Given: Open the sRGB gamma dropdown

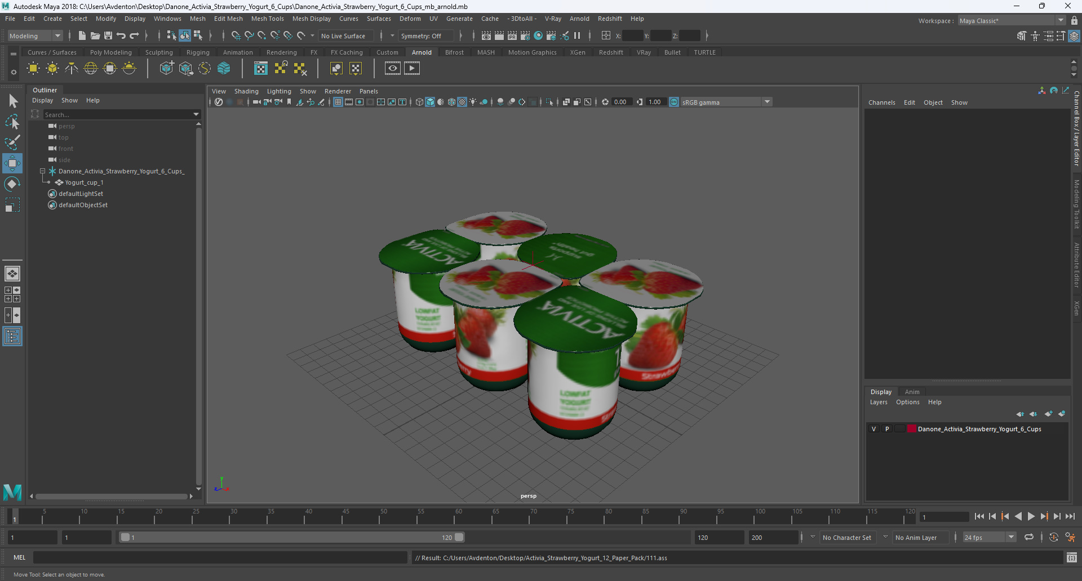Looking at the screenshot, I should click(x=767, y=102).
